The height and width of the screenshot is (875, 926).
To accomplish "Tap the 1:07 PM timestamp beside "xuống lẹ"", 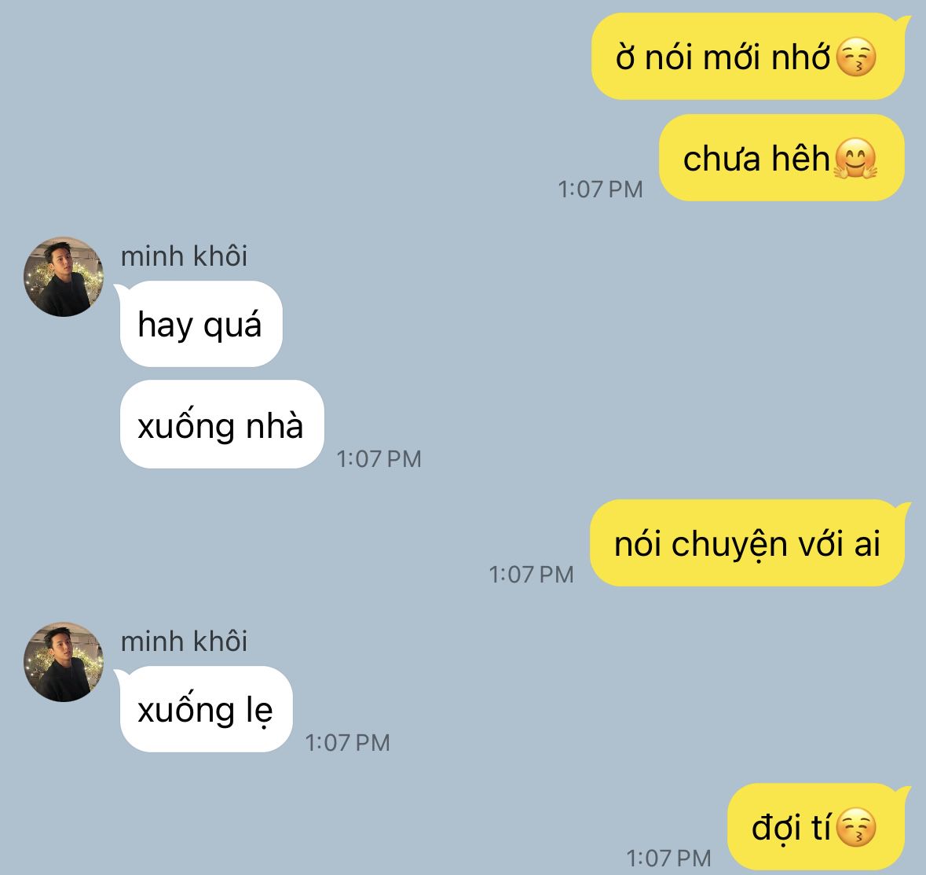I will (x=347, y=743).
